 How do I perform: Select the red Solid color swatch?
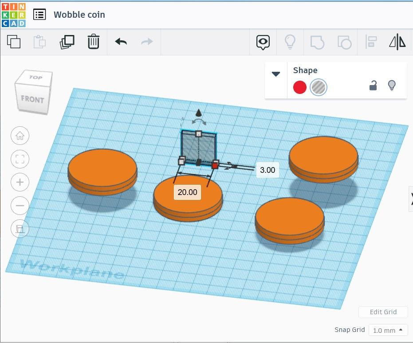tap(300, 87)
